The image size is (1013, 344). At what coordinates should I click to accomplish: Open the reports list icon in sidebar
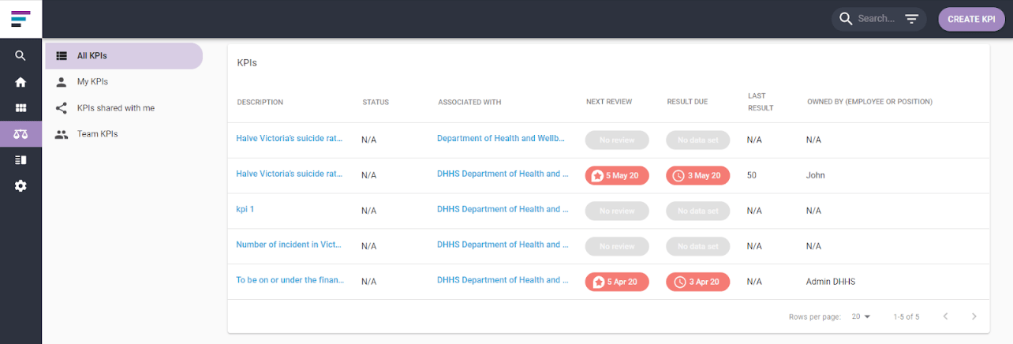click(21, 160)
